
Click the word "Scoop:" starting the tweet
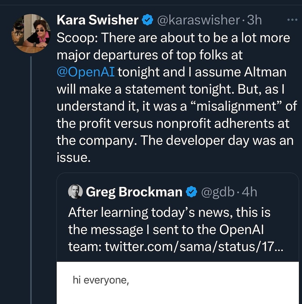tap(77, 38)
